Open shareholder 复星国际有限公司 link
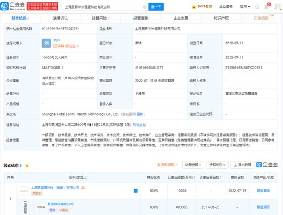Screen dimensions: 283x215 point(61,204)
